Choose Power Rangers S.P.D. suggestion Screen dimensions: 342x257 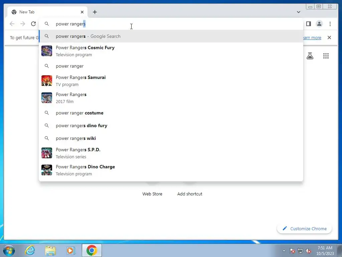(171, 153)
